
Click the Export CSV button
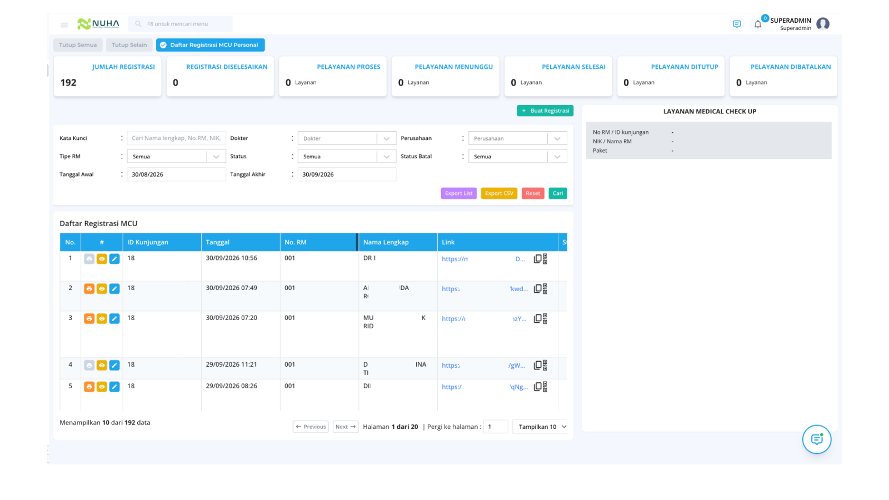coord(499,193)
